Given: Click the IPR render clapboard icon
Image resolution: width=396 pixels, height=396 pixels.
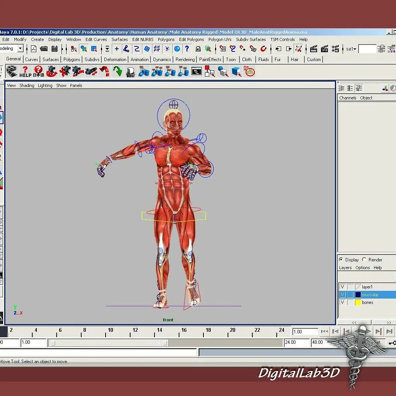Looking at the screenshot, I should coord(324,49).
